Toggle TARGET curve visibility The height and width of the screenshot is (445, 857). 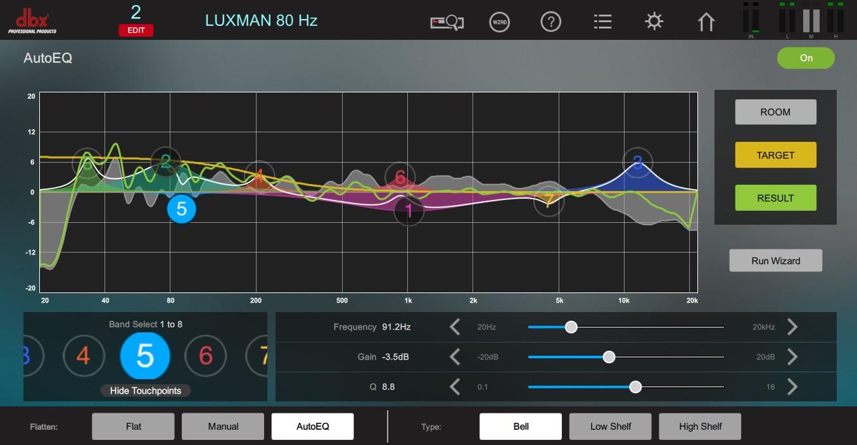coord(775,155)
